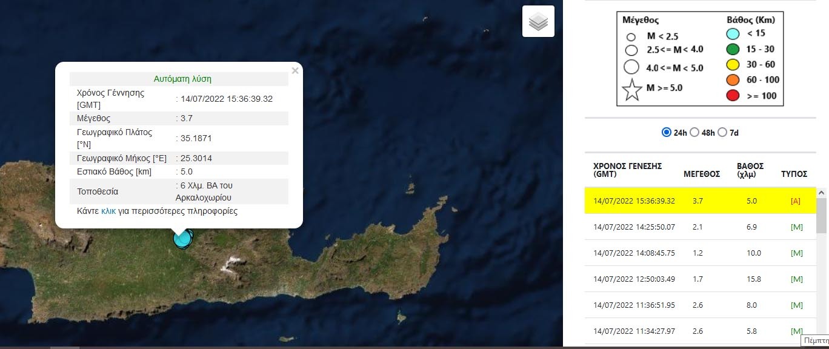The height and width of the screenshot is (349, 829).
Task: Select the 24h time range radio
Action: point(667,133)
